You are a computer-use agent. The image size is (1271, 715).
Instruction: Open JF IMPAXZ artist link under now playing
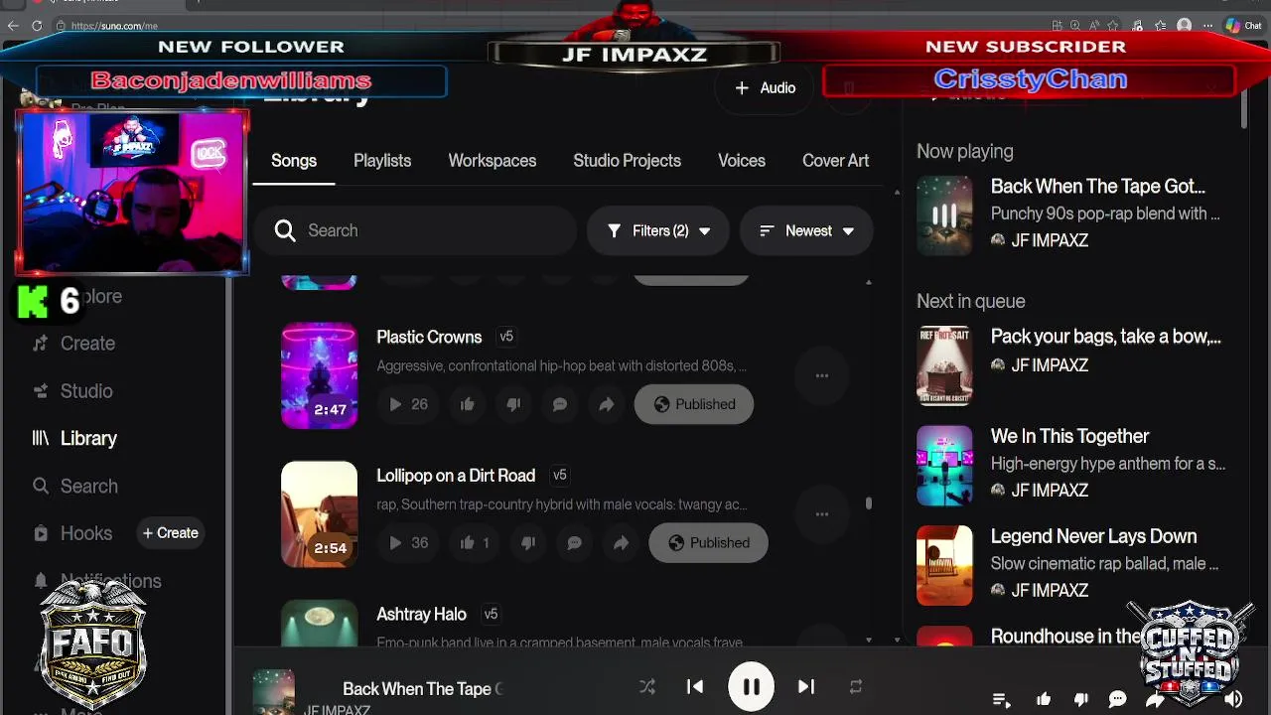tap(1050, 240)
